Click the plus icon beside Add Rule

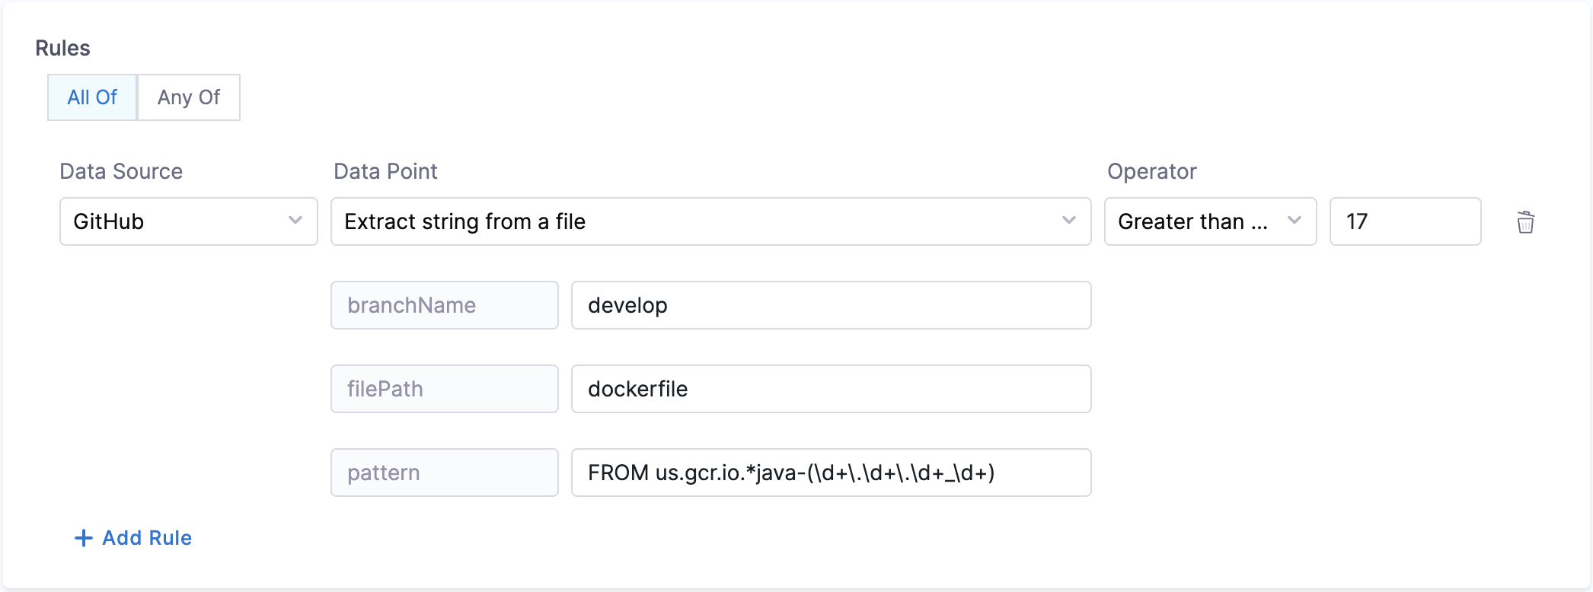[x=83, y=538]
